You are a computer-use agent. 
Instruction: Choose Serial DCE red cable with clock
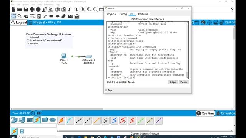pyautogui.click(x=123, y=120)
